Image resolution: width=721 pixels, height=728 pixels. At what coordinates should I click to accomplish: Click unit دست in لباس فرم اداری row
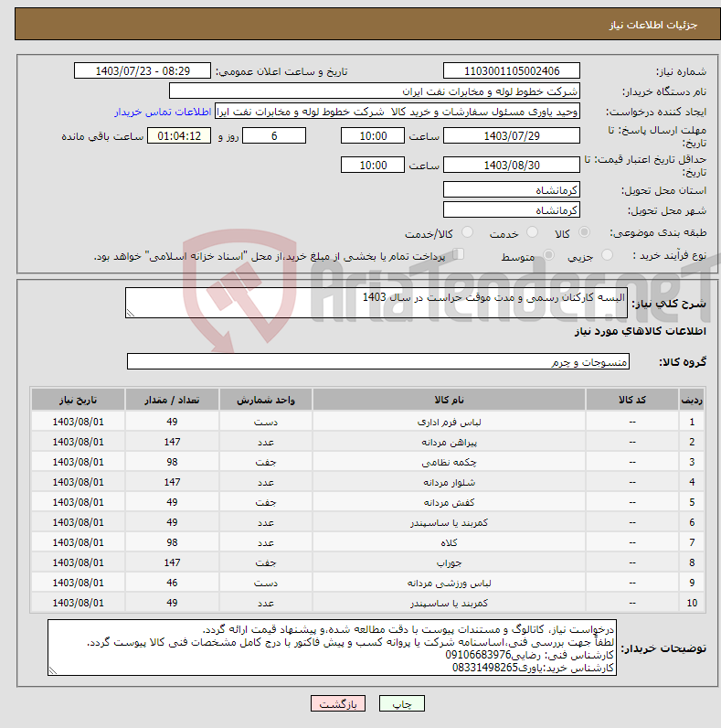[266, 422]
